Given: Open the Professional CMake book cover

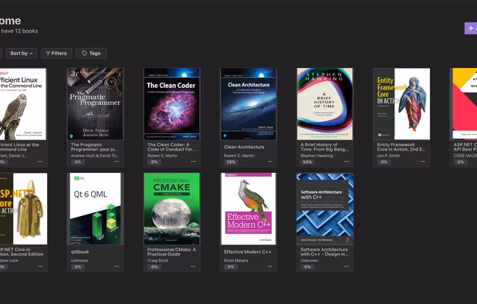Looking at the screenshot, I should click(172, 209).
